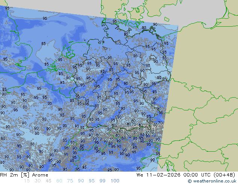This screenshot has width=238, height=184.
Task: Select the 90 value in the legend scale
Action: click(81, 181)
